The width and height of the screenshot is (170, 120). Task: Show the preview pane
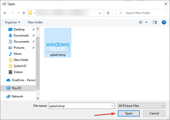coord(155,22)
